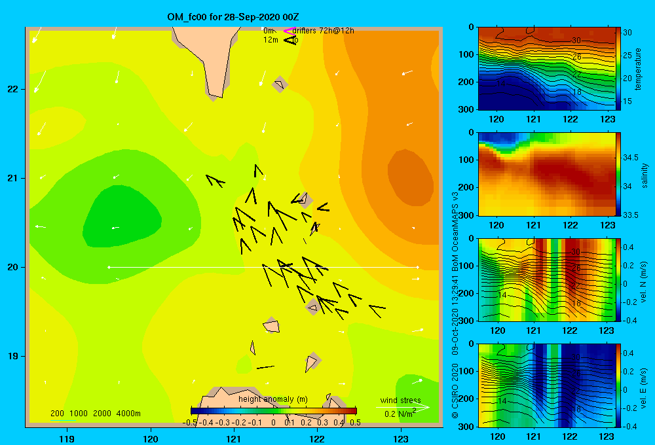Click the 'vel. N (m/s)' label
The width and height of the screenshot is (655, 445).
point(643,282)
